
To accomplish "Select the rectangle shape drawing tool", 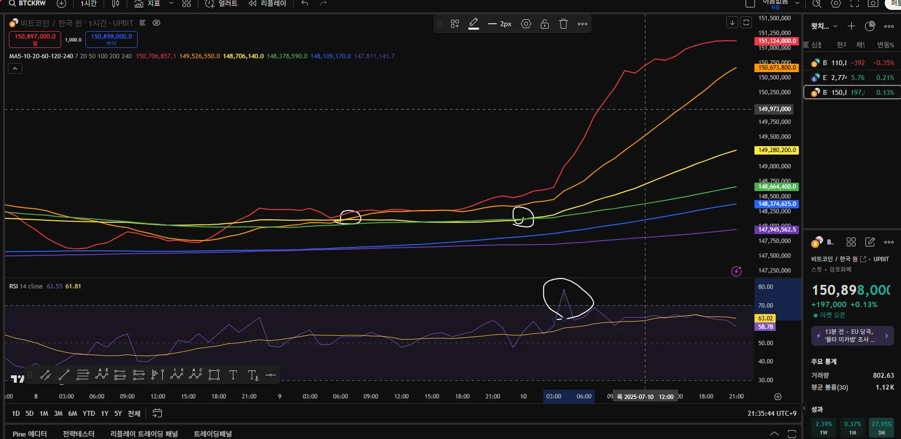I will tap(214, 375).
